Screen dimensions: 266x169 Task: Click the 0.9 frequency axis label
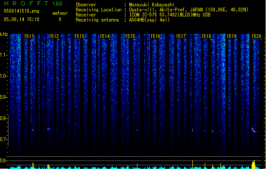[3, 97]
